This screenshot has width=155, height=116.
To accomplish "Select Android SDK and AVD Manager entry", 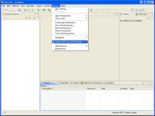I will (70, 42).
